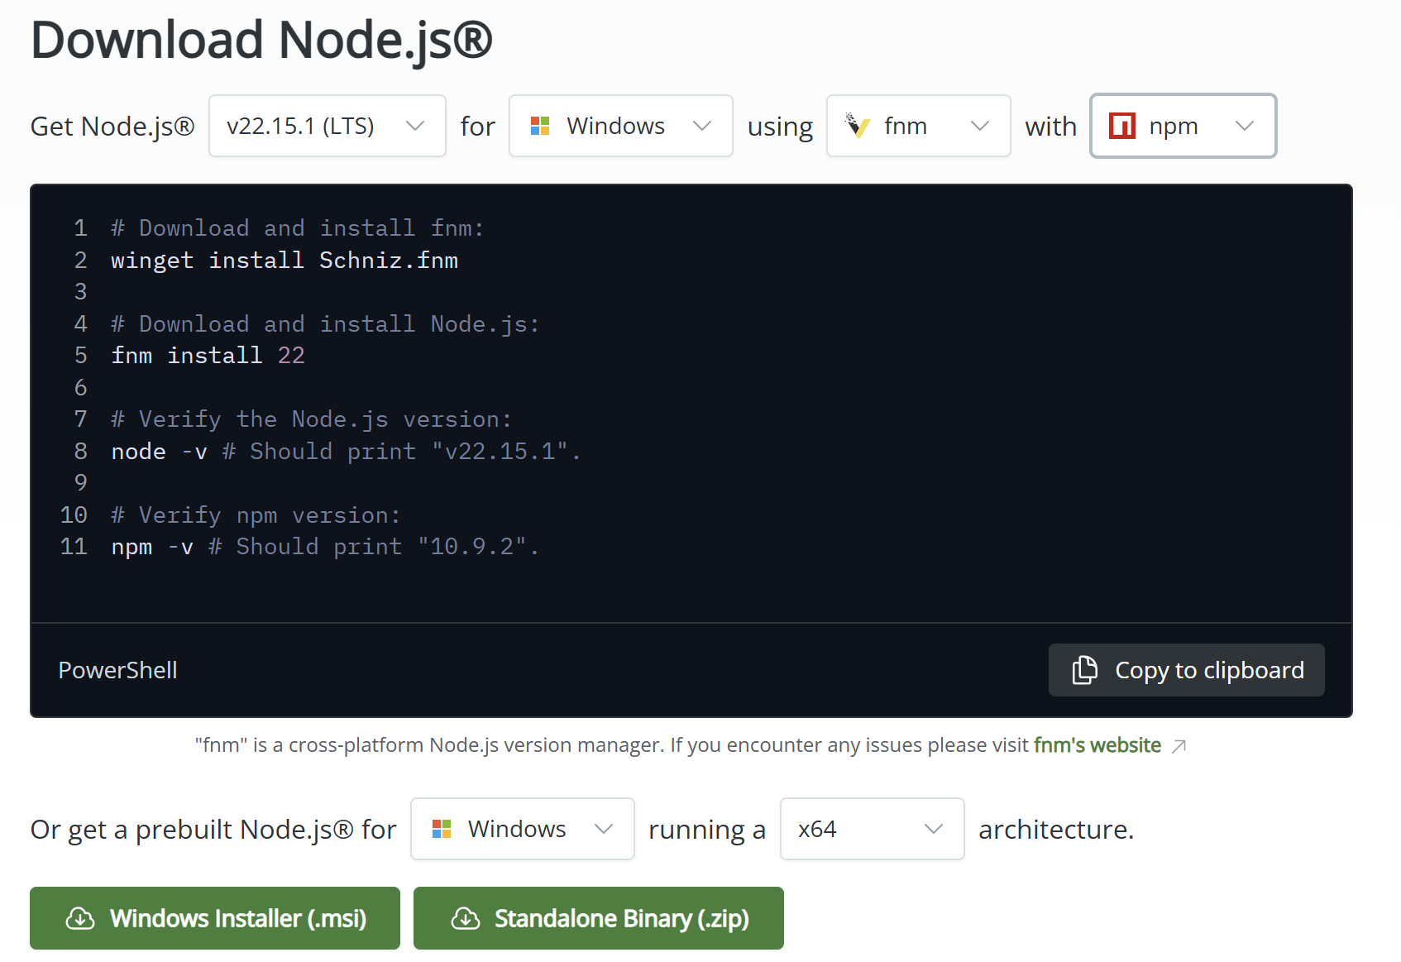The width and height of the screenshot is (1401, 962).
Task: Click '# Verify the Node.js version:' comment
Action: coord(312,419)
